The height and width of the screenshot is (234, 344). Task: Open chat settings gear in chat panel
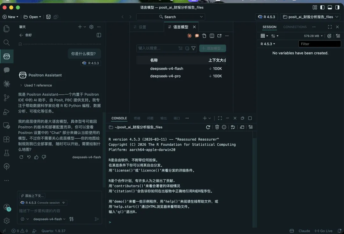click(x=91, y=27)
